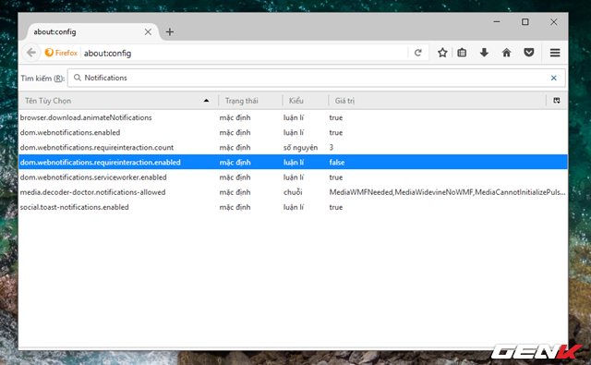Select media.decoder-doctor.notifications-allowed row
The image size is (591, 365).
point(294,192)
